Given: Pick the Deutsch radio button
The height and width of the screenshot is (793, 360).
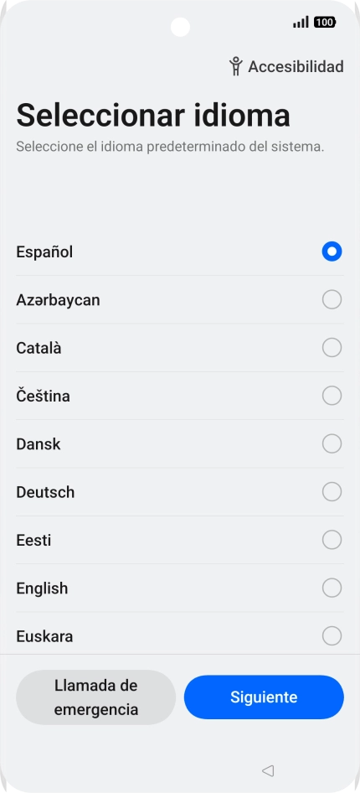Looking at the screenshot, I should [x=332, y=491].
